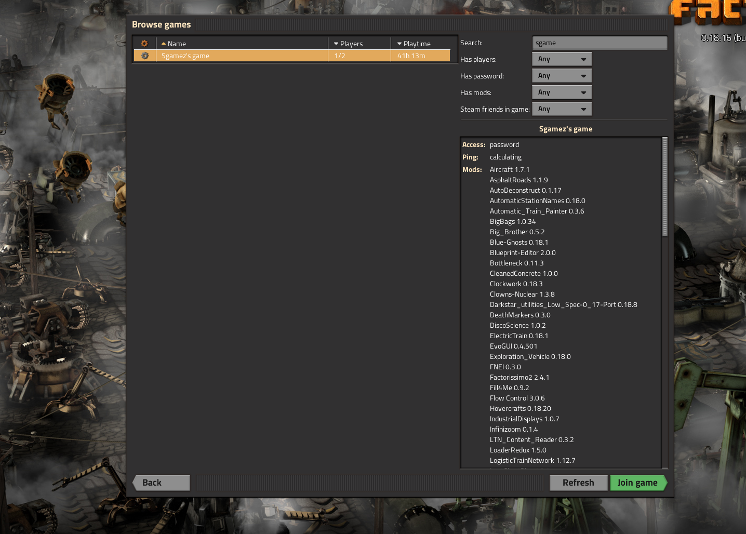Click the FNEI 0.3.0 entry
Screen dimensions: 746x534
(505, 367)
